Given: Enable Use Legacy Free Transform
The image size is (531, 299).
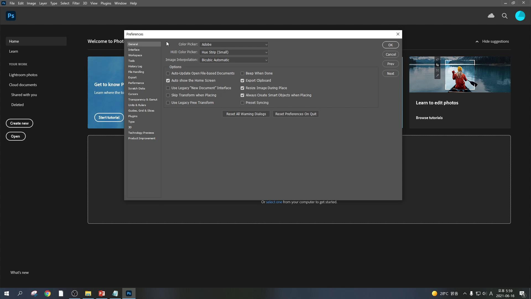Looking at the screenshot, I should pos(168,103).
